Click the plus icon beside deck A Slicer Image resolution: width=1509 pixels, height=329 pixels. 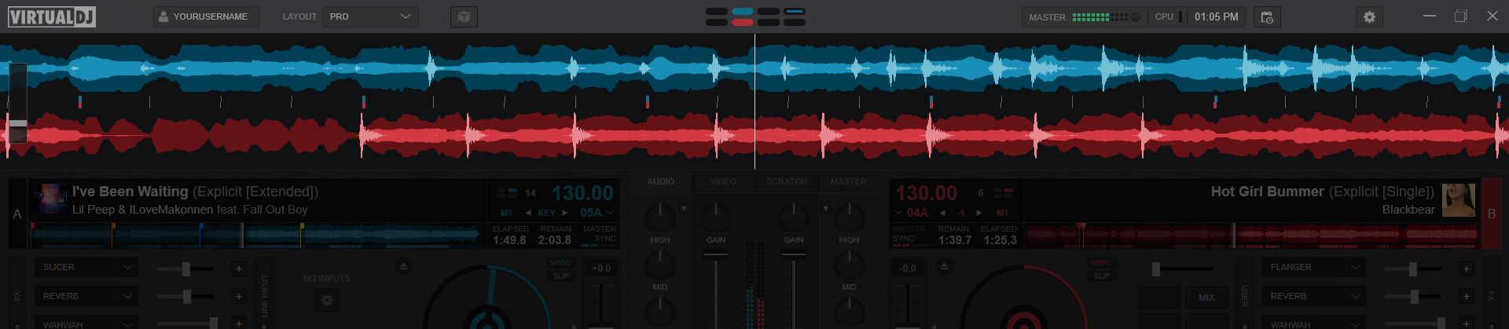(x=239, y=269)
